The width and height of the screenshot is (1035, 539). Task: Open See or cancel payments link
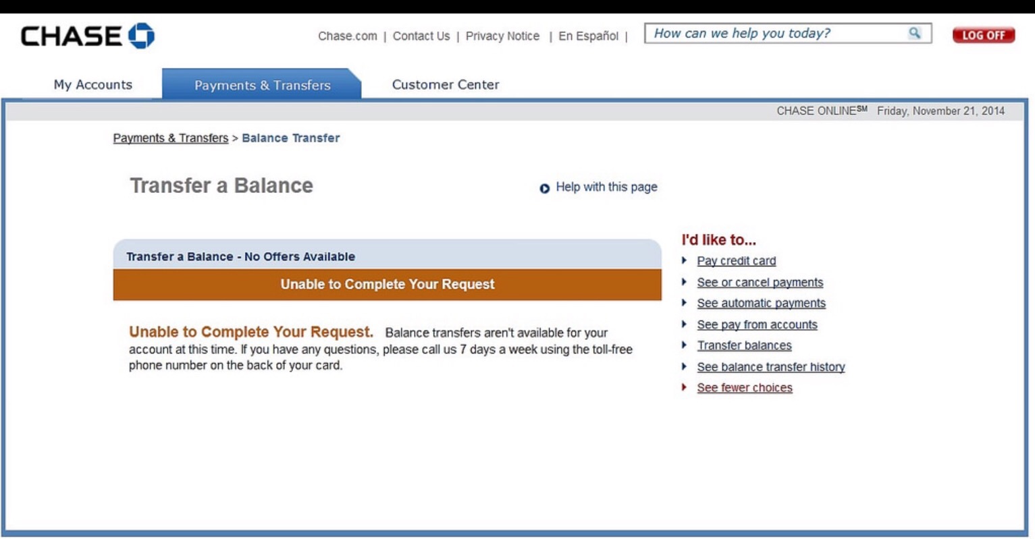point(760,283)
